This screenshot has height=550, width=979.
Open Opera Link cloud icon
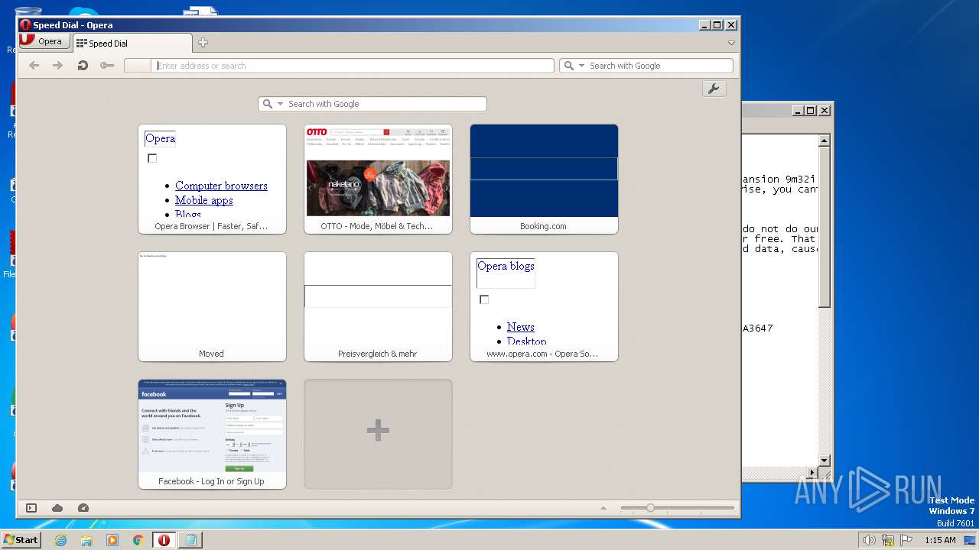click(57, 508)
